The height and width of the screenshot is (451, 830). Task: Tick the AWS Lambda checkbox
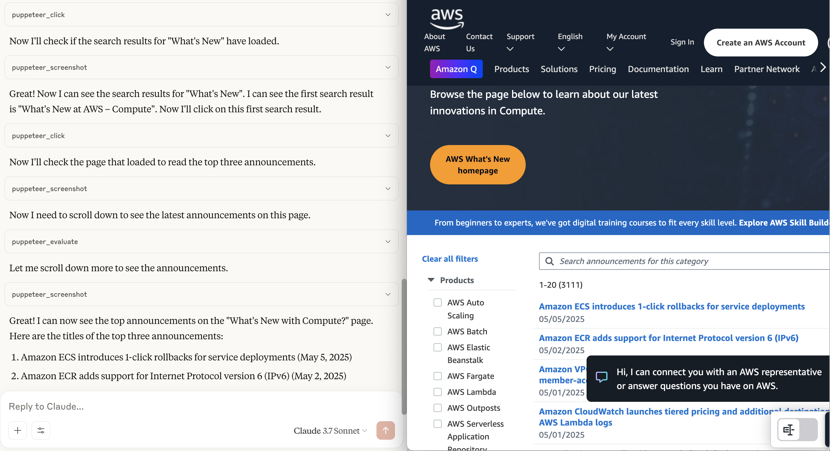point(437,392)
